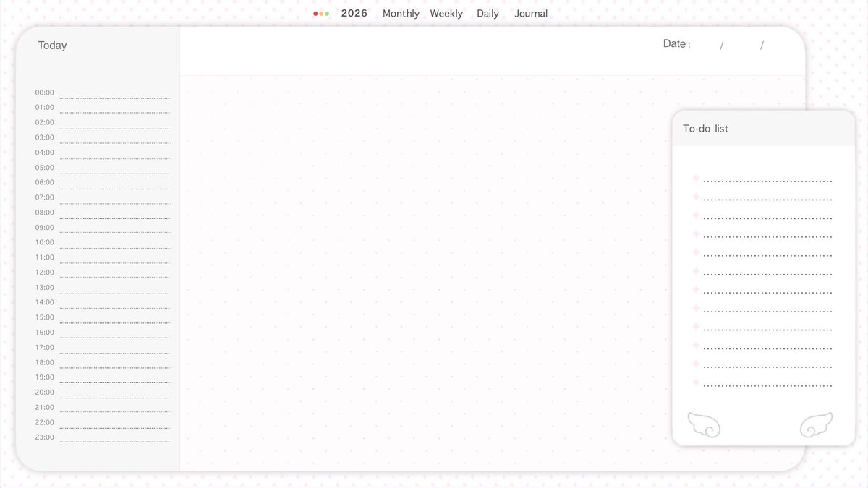The width and height of the screenshot is (868, 488).
Task: Click the green dot beside 2026
Action: pos(327,14)
